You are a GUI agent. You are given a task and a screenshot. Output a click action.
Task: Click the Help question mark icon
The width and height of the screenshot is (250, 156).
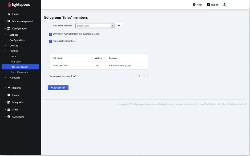pyautogui.click(x=194, y=5)
